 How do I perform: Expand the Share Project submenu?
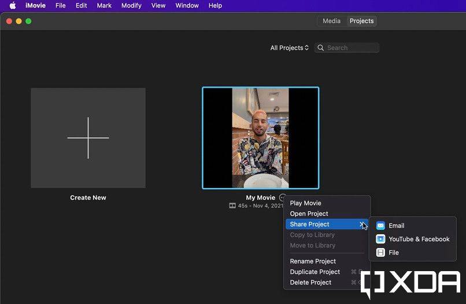(327, 224)
